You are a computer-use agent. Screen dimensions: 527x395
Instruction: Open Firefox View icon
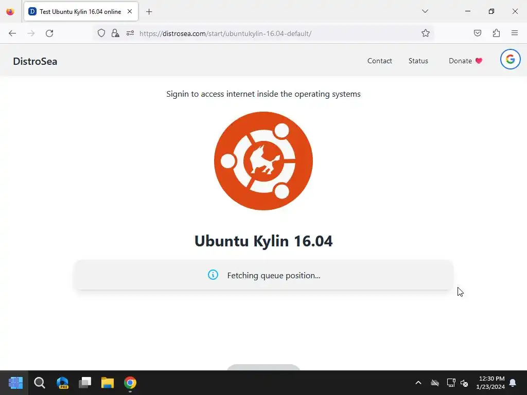pos(10,12)
